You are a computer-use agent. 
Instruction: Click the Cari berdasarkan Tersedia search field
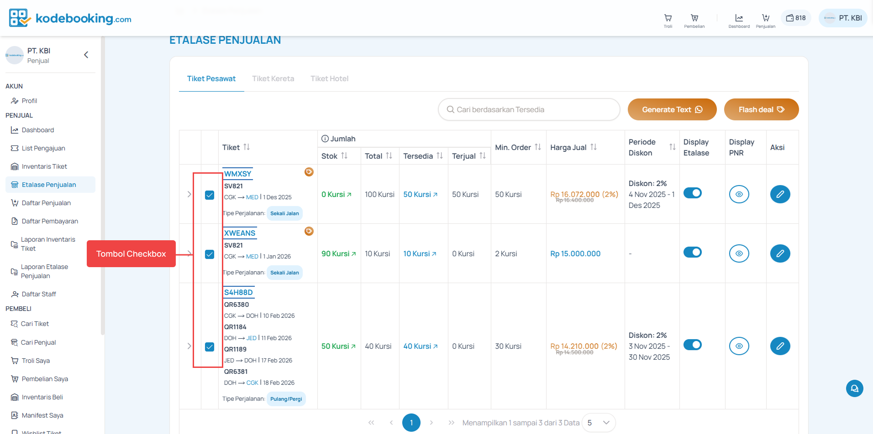coord(528,109)
